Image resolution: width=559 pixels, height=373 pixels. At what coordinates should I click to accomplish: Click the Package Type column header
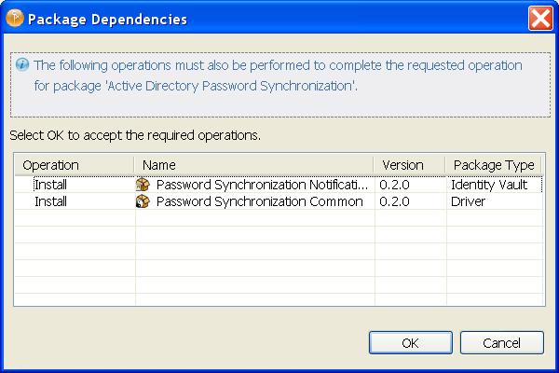coord(493,165)
